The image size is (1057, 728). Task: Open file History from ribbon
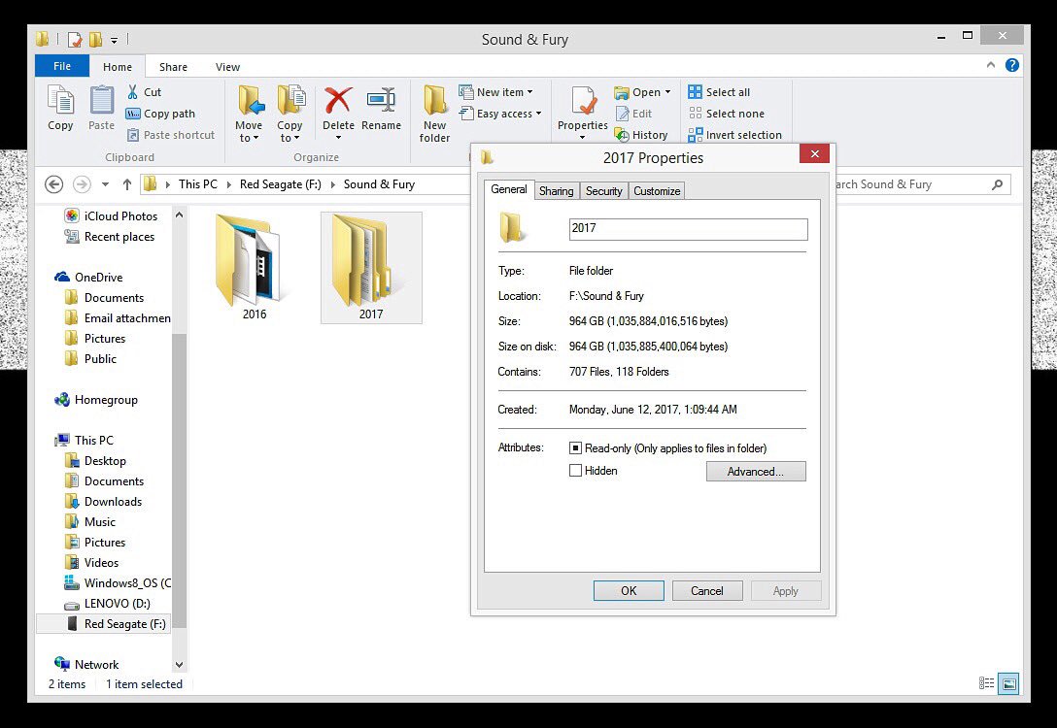tap(641, 135)
